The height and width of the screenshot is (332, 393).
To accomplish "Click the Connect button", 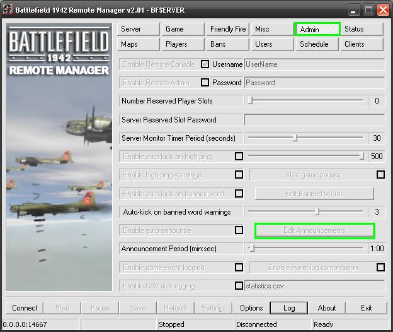I will point(25,308).
